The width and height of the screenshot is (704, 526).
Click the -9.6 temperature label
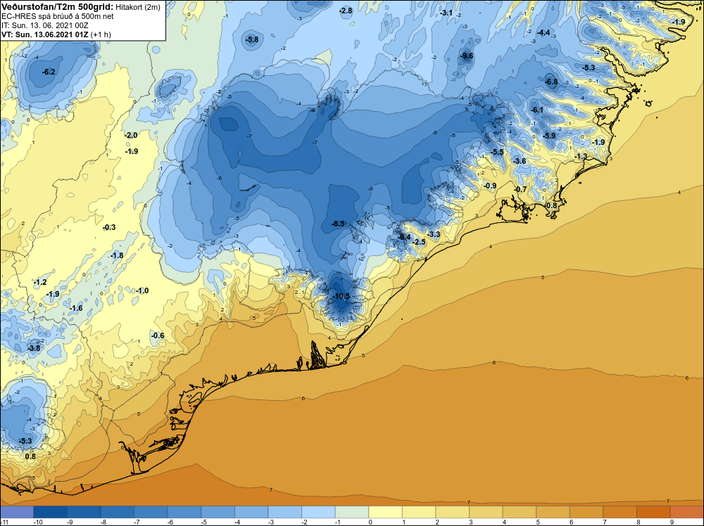pyautogui.click(x=467, y=56)
